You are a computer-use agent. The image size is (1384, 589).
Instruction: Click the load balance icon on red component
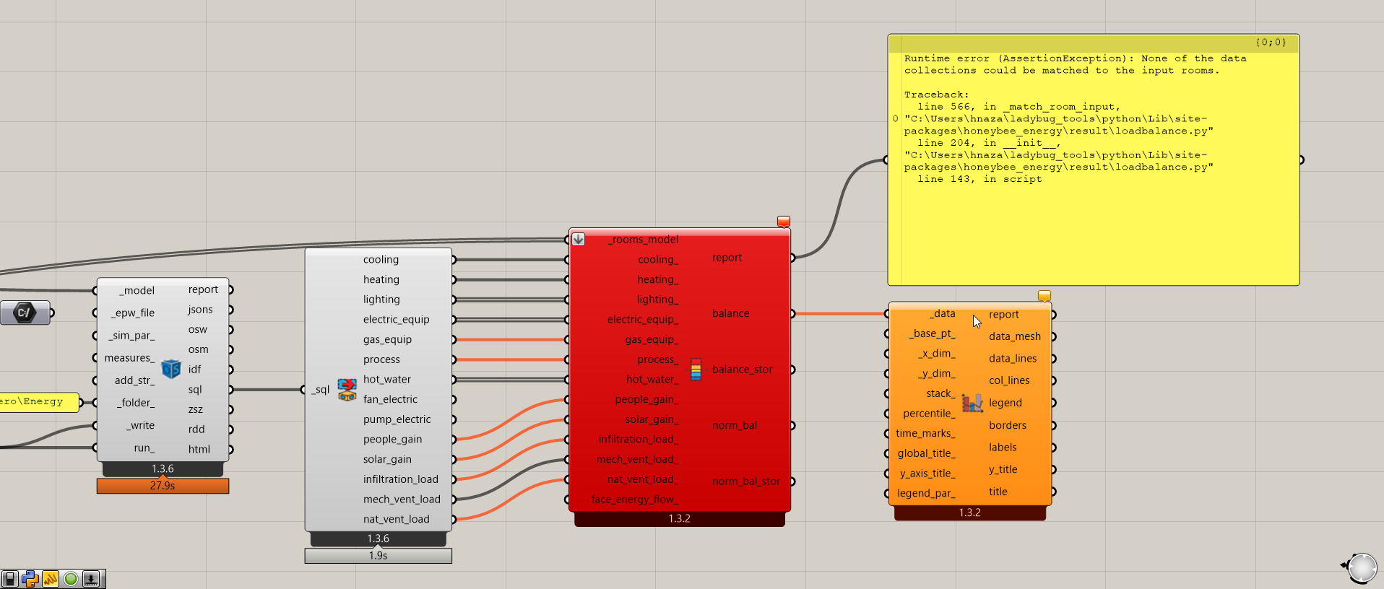coord(696,370)
